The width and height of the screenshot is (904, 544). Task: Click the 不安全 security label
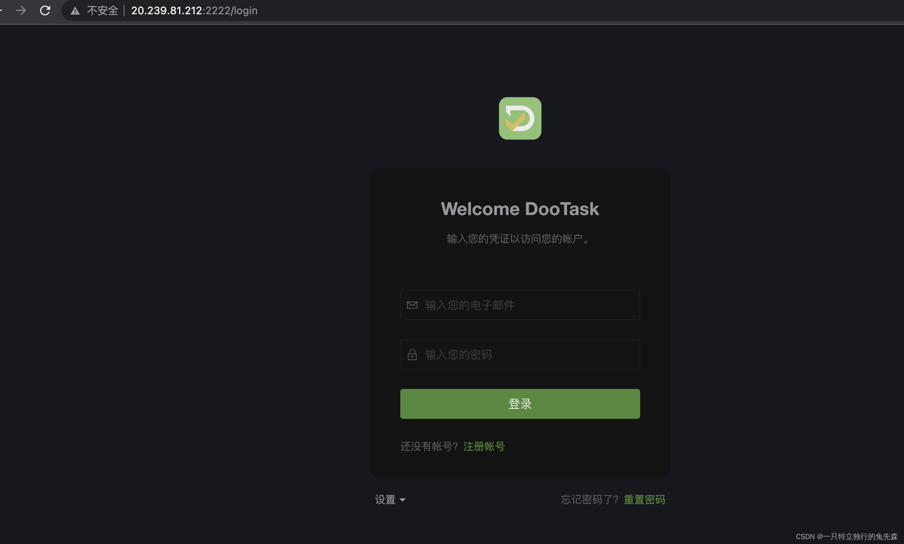coord(102,10)
